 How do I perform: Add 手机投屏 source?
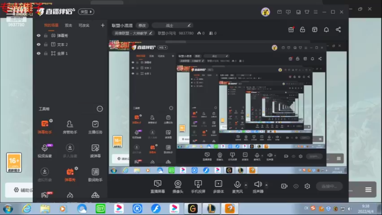pos(198,186)
